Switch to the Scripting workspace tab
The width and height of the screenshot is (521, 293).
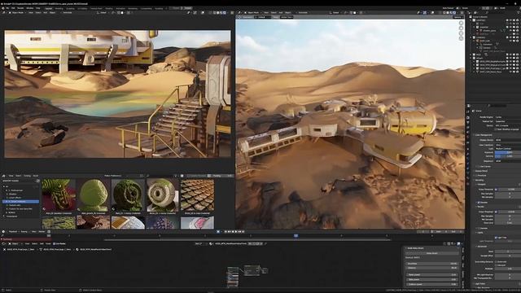(x=160, y=8)
